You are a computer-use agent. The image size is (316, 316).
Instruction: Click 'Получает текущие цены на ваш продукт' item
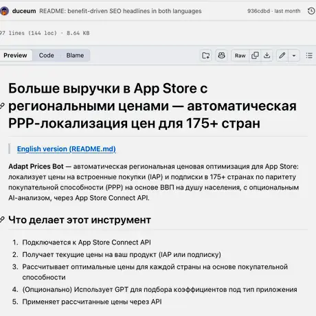[122, 255]
